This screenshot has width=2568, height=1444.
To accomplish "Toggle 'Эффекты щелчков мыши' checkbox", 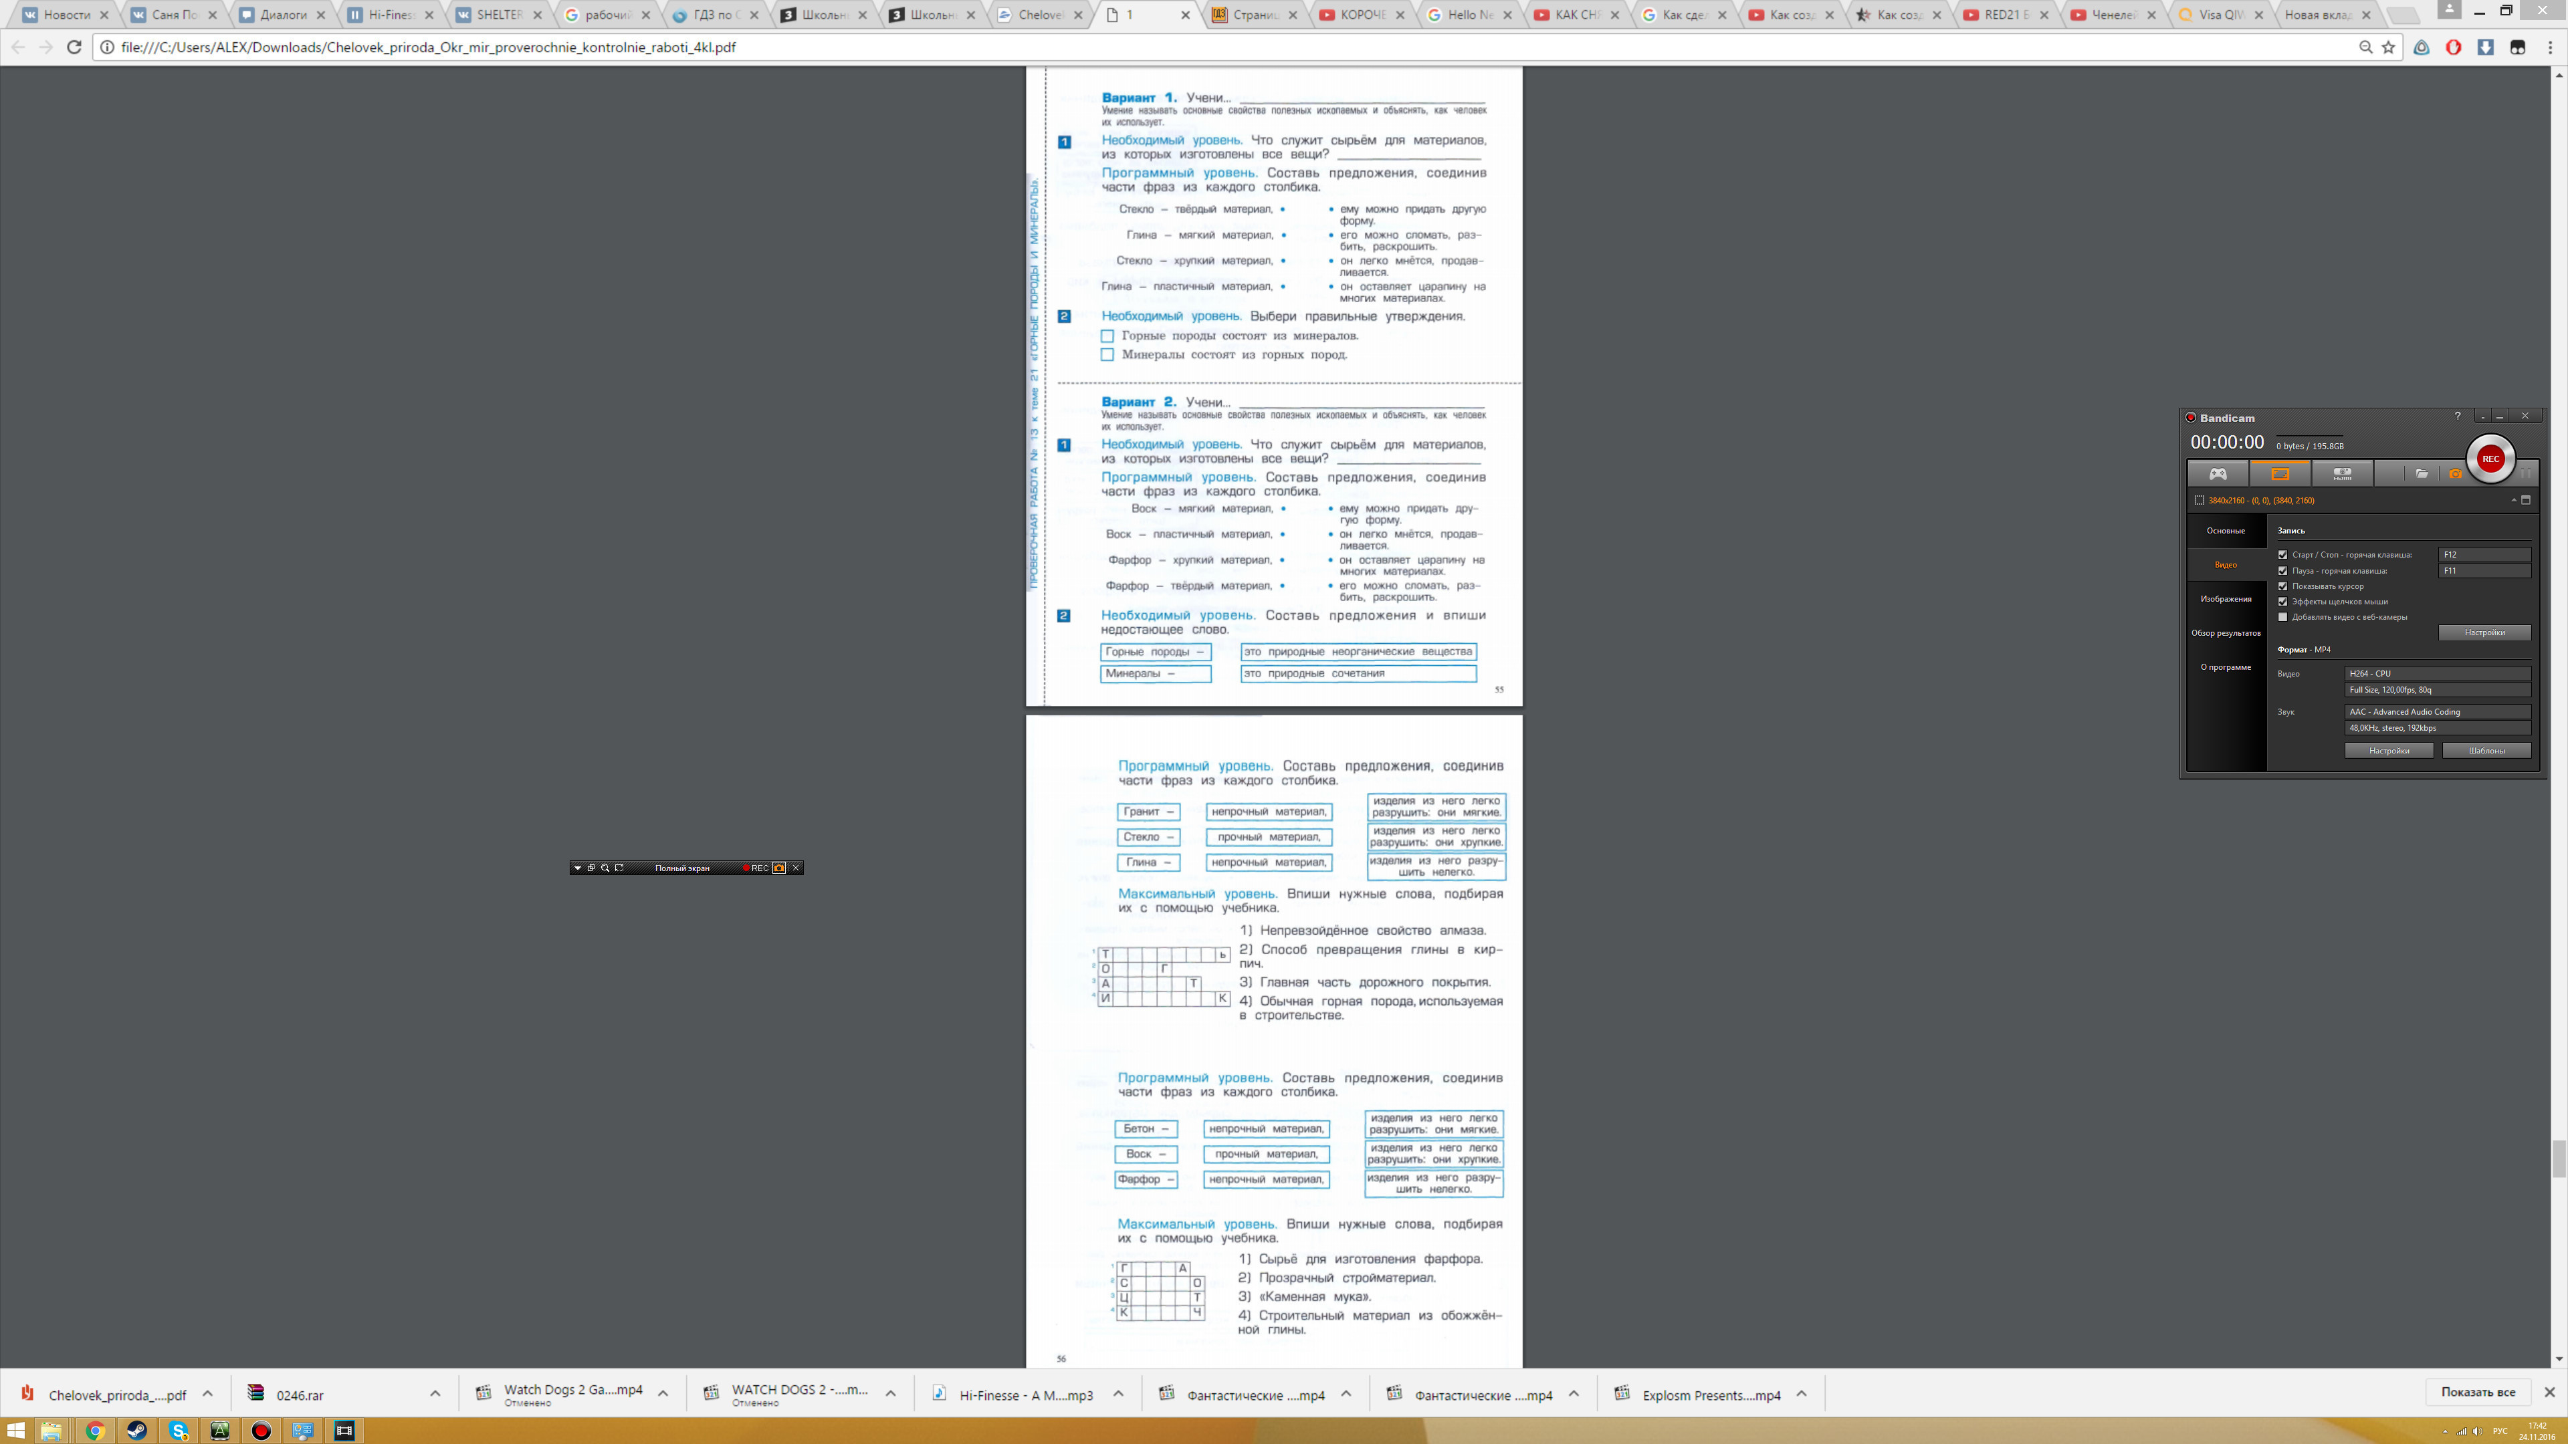I will click(x=2283, y=602).
